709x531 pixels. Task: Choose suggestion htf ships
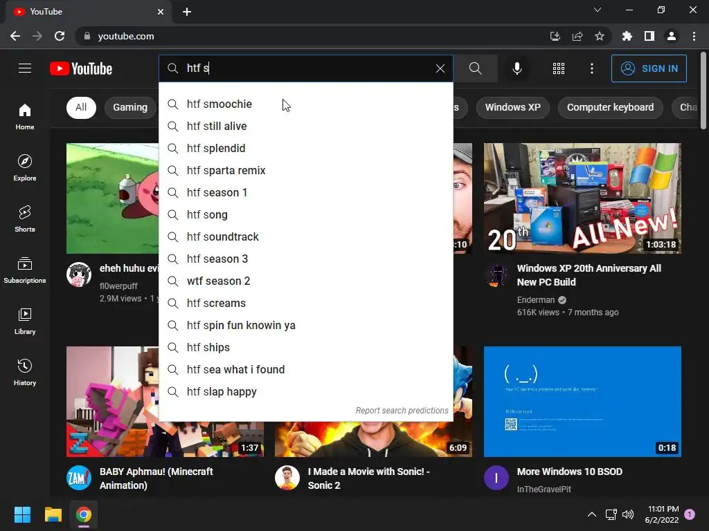tap(306, 347)
